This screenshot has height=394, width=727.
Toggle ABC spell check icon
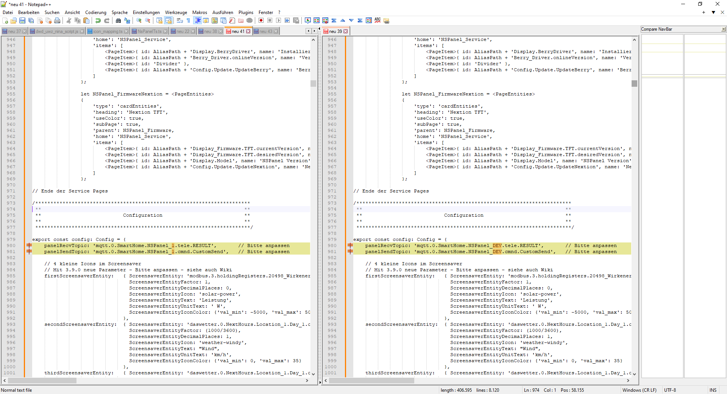(377, 20)
